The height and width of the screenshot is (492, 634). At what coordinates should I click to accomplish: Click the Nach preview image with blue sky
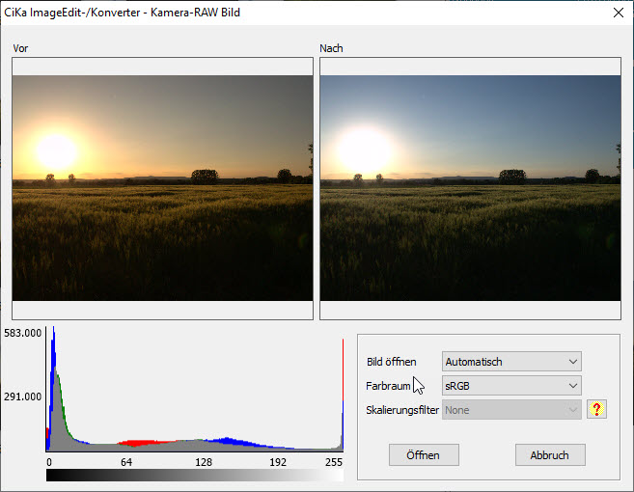[x=470, y=188]
